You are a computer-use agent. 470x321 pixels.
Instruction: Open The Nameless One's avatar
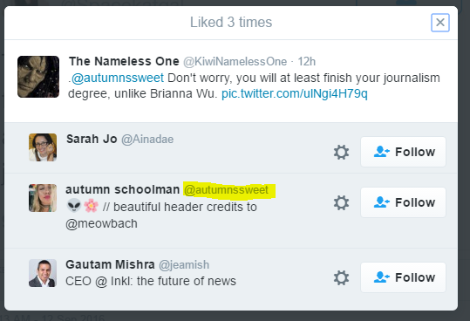(38, 77)
